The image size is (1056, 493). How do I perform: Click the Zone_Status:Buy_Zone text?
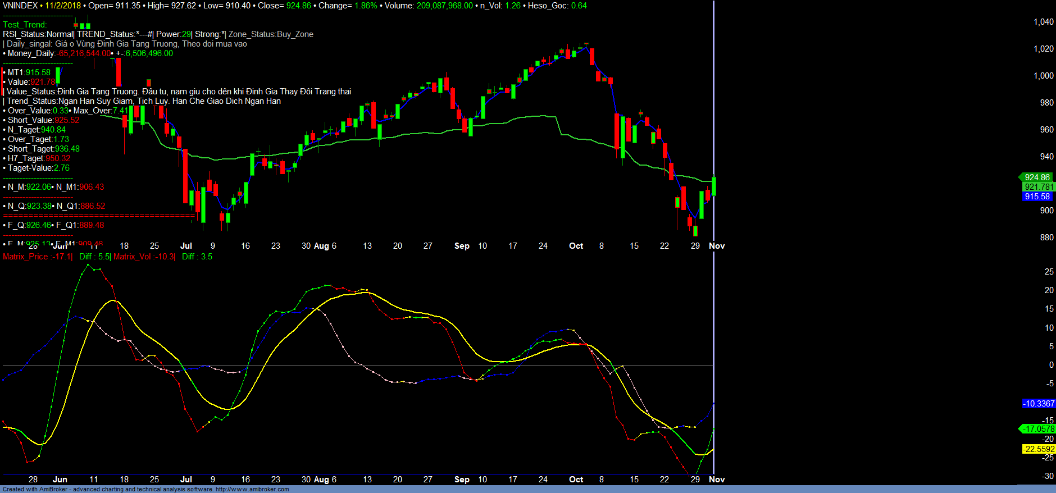coord(271,34)
